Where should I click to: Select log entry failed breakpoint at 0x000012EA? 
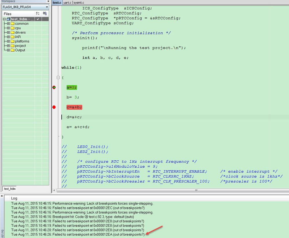78,235
